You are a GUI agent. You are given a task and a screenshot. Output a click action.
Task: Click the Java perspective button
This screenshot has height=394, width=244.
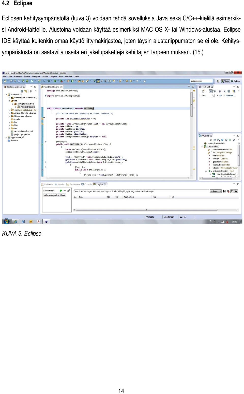click(225, 81)
